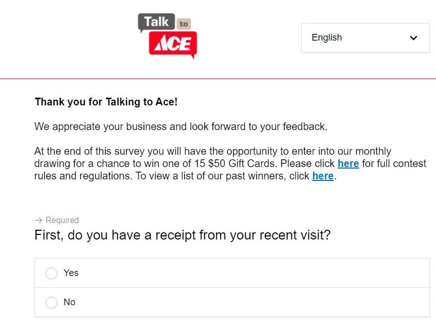Click the English menu item
Screen dimensions: 436x331
click(x=326, y=38)
